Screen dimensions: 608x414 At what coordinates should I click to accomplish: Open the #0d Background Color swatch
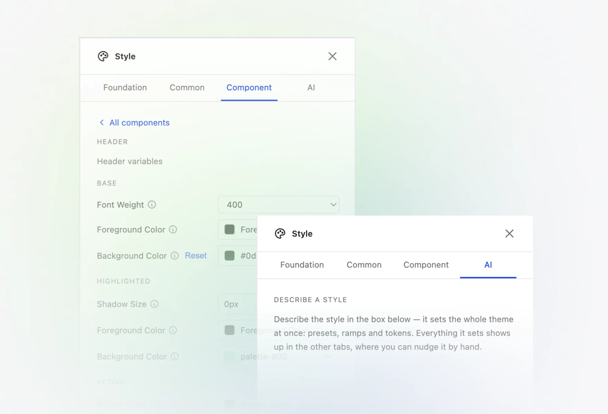[230, 256]
